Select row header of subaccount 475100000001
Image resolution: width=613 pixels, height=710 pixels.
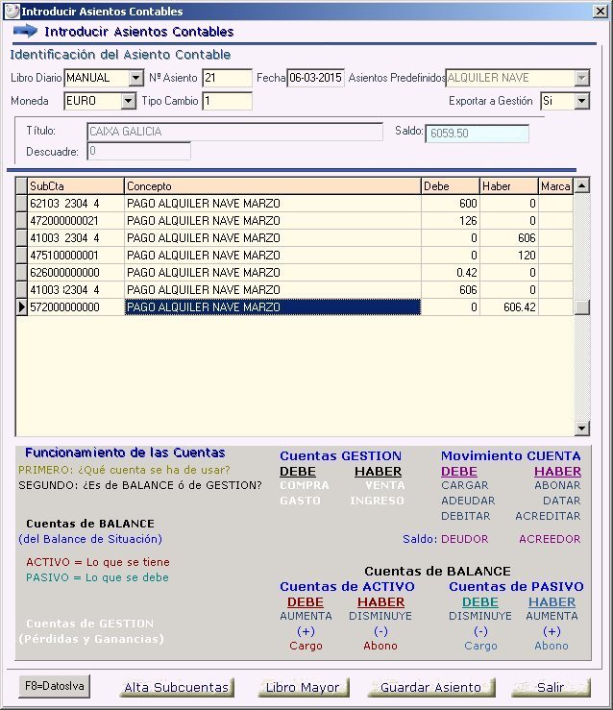pos(22,255)
